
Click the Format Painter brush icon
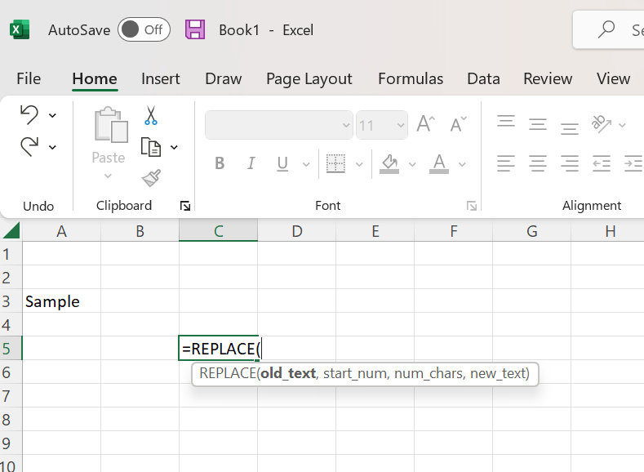pos(151,178)
